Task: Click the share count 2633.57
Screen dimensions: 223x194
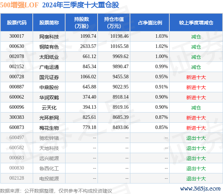Action: click(x=88, y=46)
